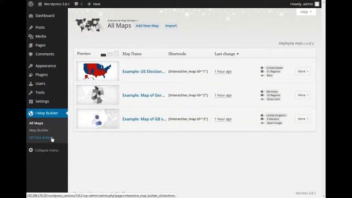Open the site home icon for Wordpress 3.8.1
Viewport: 352px width, 198px height.
click(x=40, y=4)
